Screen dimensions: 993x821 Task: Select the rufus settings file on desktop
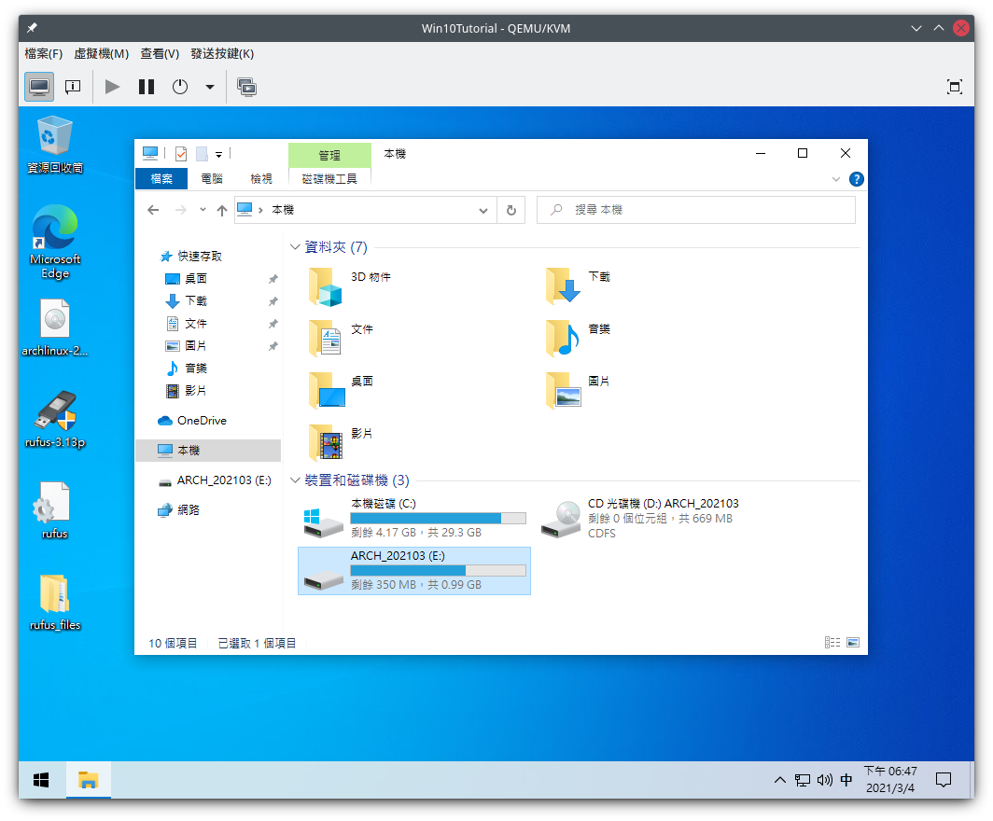(x=55, y=510)
